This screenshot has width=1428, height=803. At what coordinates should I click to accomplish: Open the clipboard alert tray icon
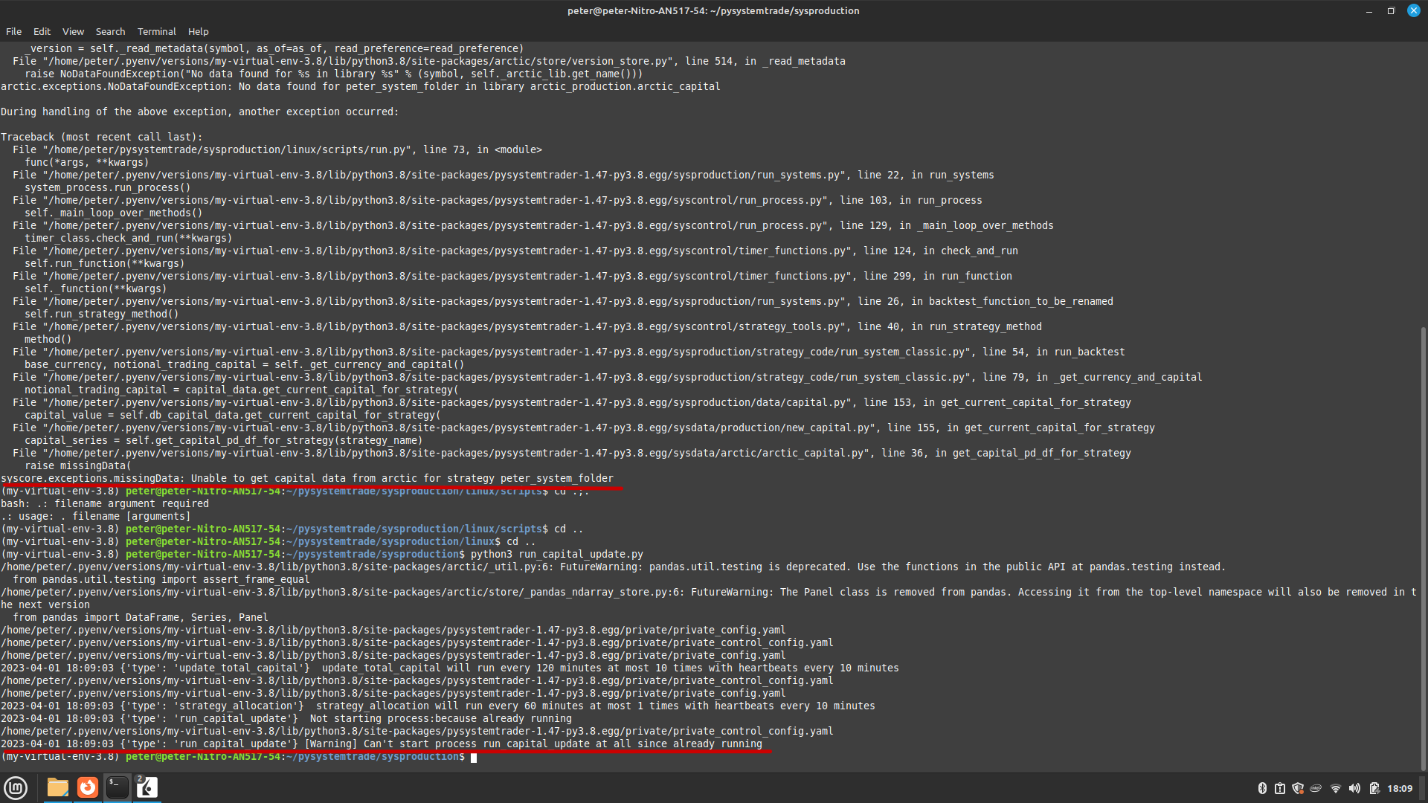pyautogui.click(x=1280, y=788)
